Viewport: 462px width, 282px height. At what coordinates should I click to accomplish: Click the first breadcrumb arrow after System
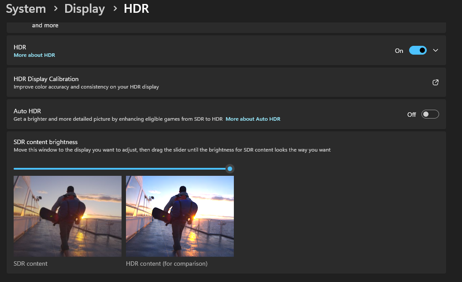(x=55, y=9)
